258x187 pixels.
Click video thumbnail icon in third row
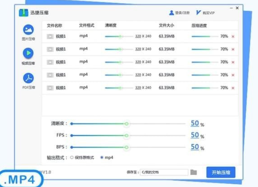coord(50,62)
